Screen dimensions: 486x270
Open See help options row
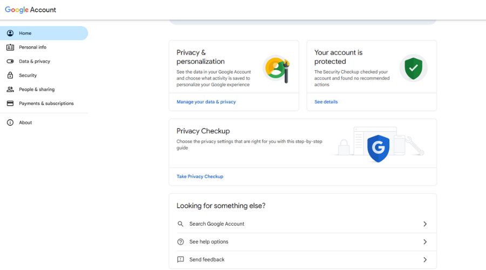302,242
